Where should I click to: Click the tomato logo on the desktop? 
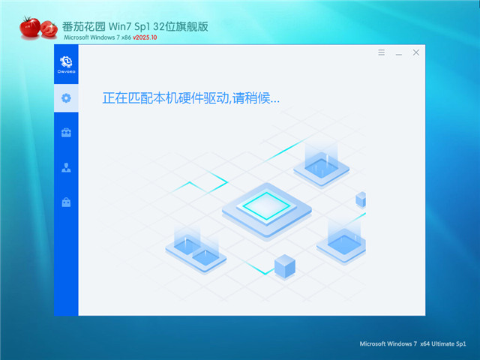point(37,29)
